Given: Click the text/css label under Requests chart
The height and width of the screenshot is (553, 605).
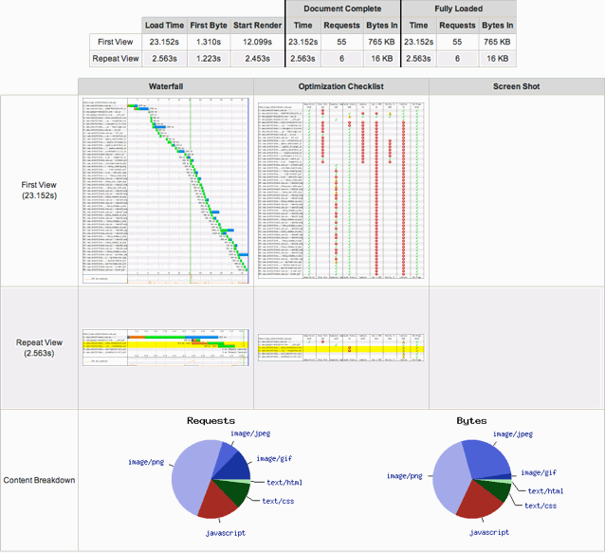Looking at the screenshot, I should click(276, 502).
